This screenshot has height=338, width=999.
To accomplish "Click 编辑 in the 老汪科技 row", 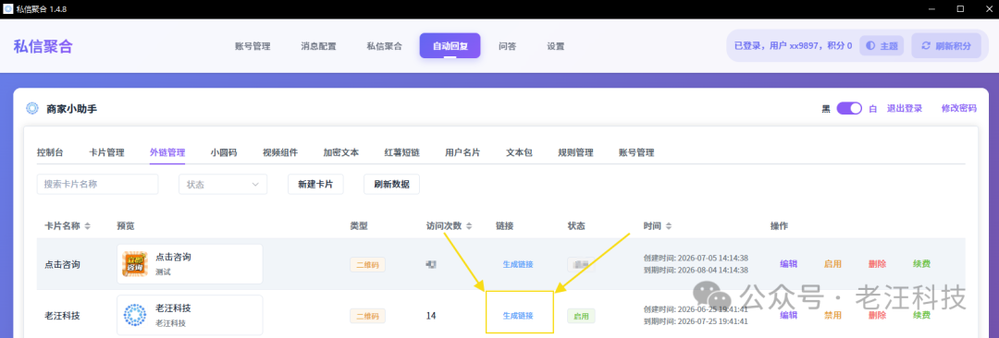I will pos(789,315).
